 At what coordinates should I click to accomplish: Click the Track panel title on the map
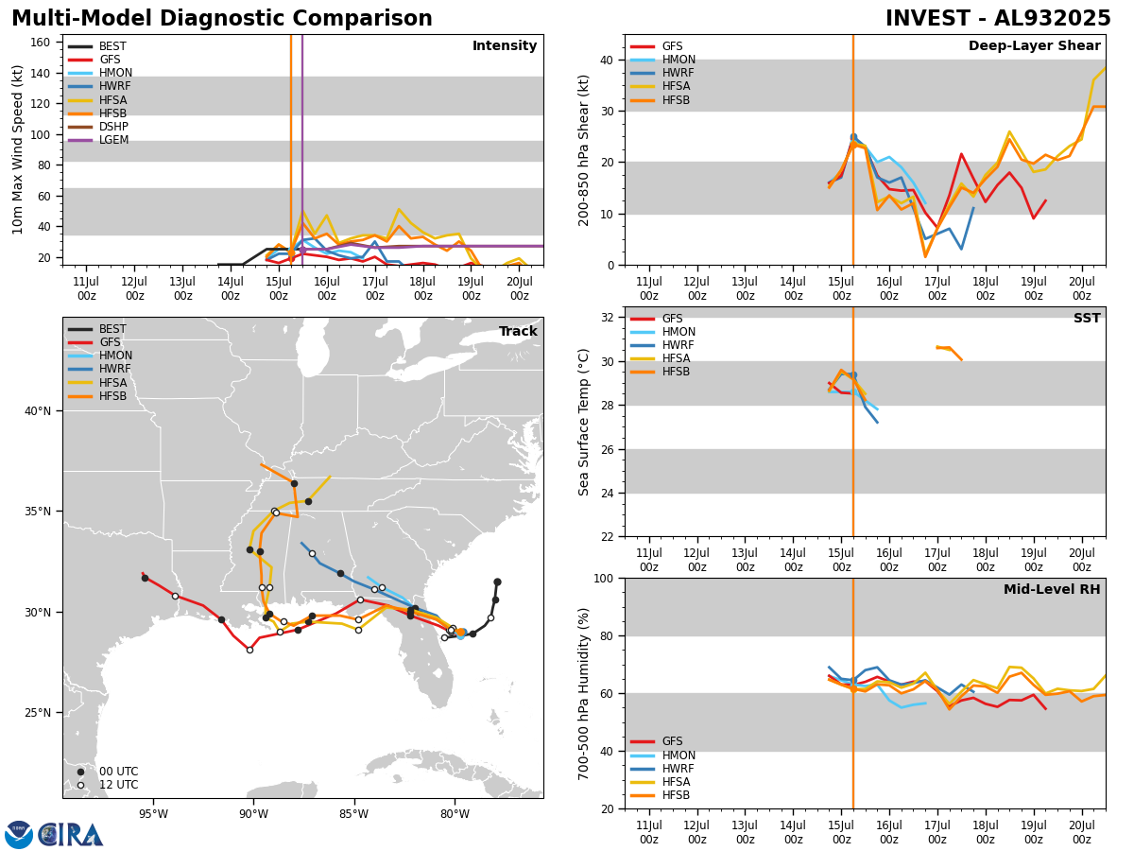click(518, 332)
